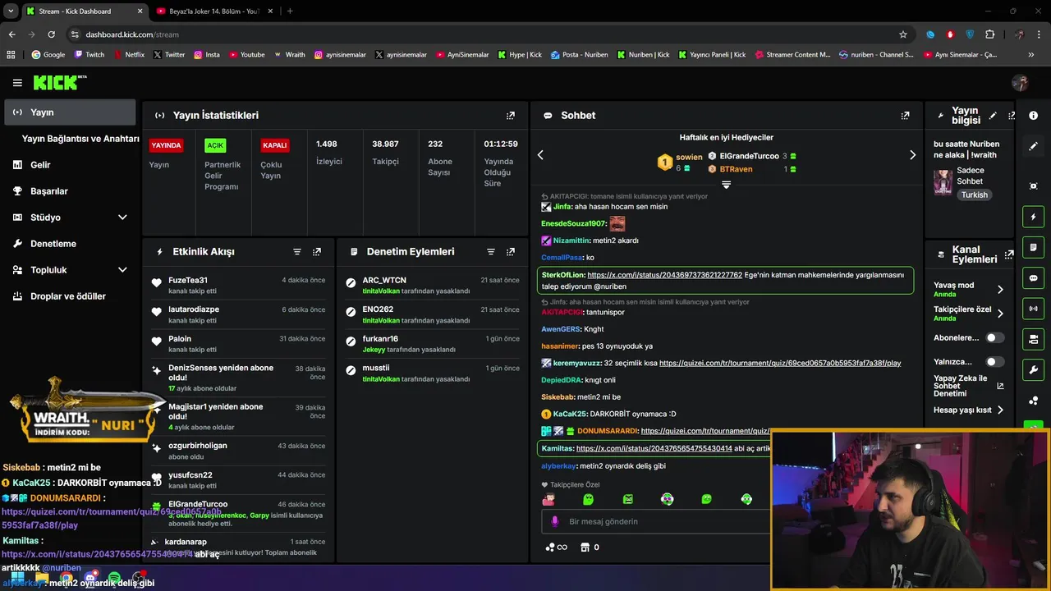Viewport: 1051px width, 591px height.
Task: Pop out the Denetim Eylemleri panel
Action: click(x=511, y=252)
